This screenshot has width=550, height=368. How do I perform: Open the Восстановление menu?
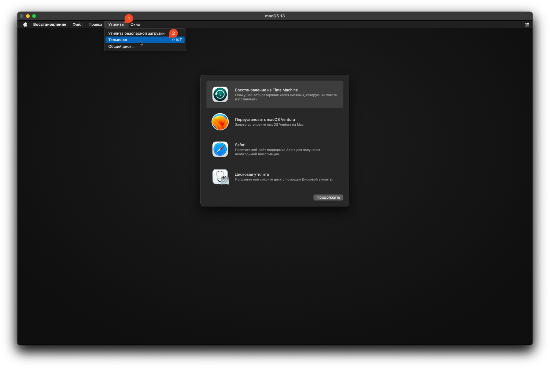(50, 24)
